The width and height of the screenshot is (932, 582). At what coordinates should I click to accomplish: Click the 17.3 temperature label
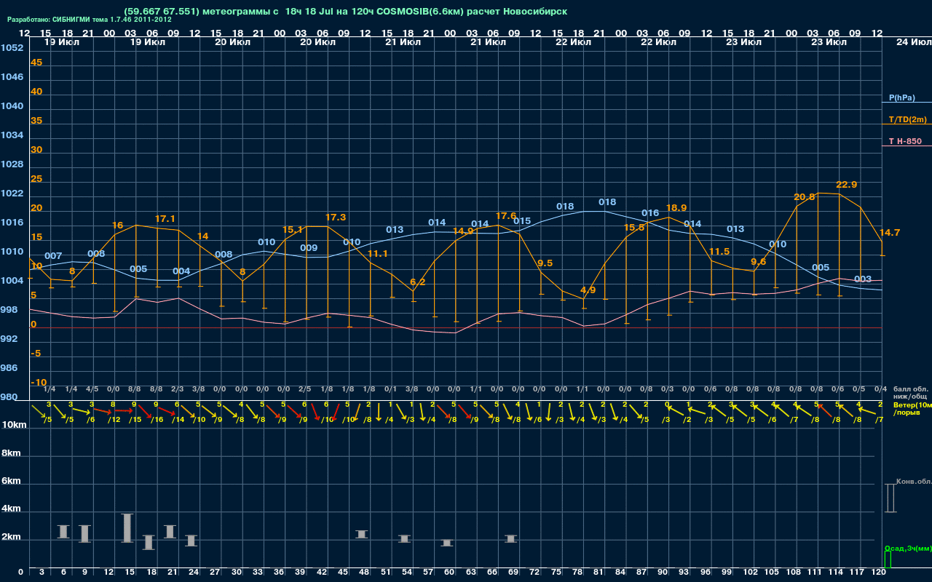(x=336, y=217)
